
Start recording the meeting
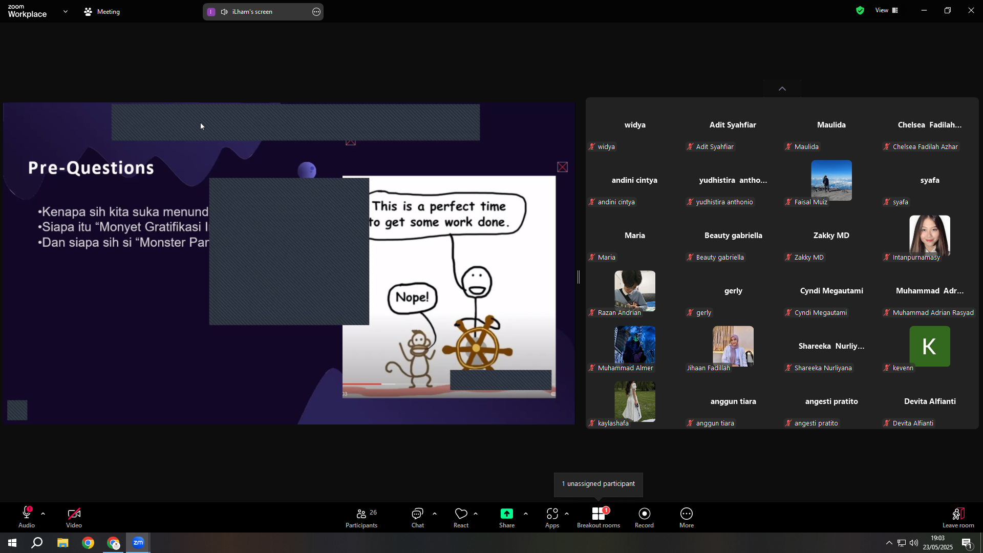tap(644, 517)
